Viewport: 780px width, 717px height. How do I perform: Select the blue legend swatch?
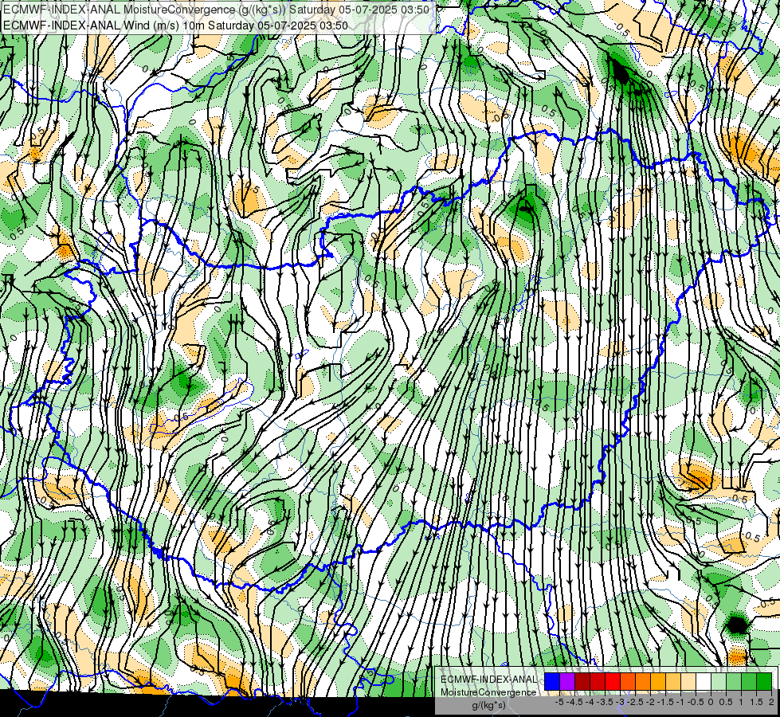(x=552, y=681)
